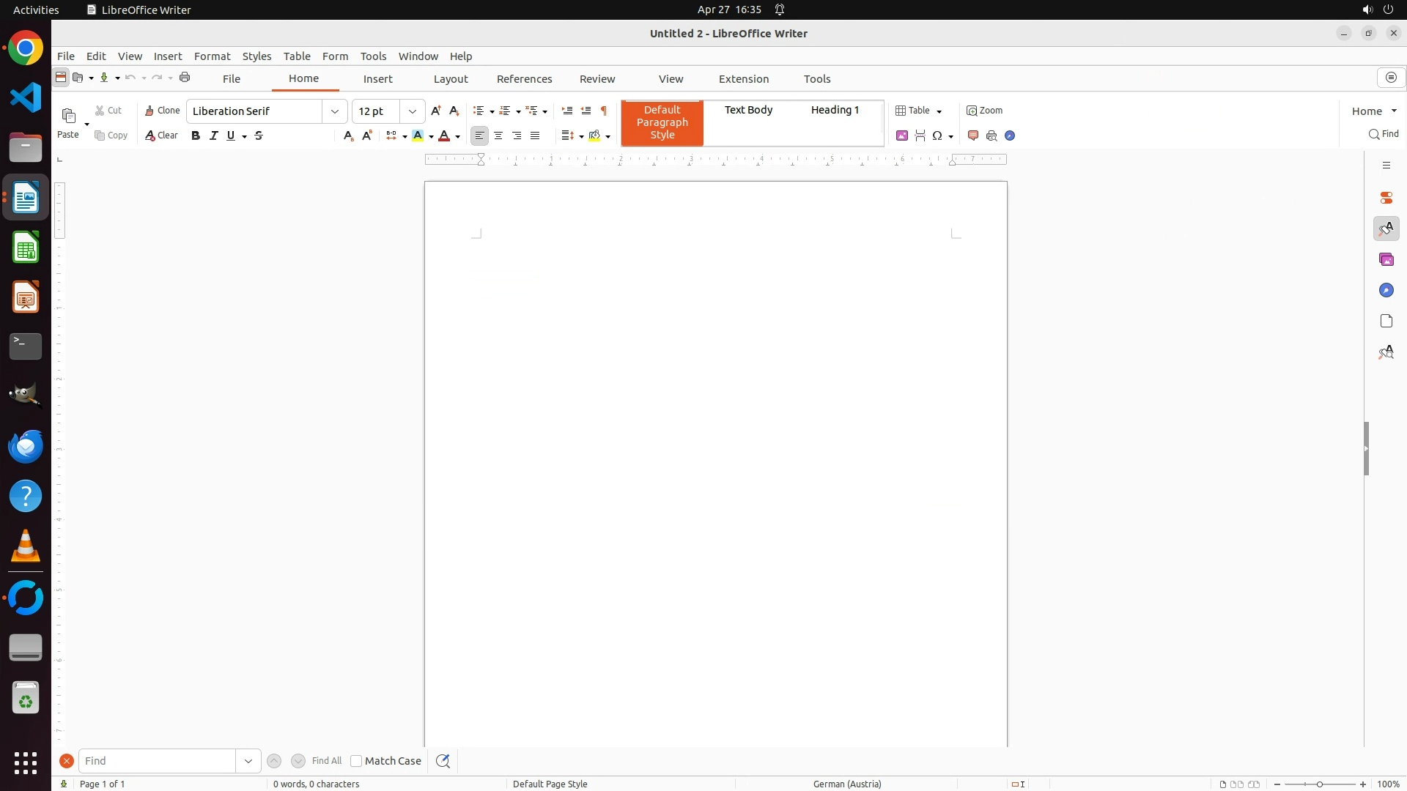
Task: Click the Find All button
Action: [x=327, y=761]
